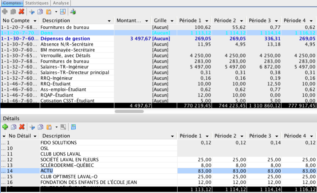Select the CLUB LIONS LAVAL detail row
Image resolution: width=317 pixels, height=193 pixels.
click(158, 154)
